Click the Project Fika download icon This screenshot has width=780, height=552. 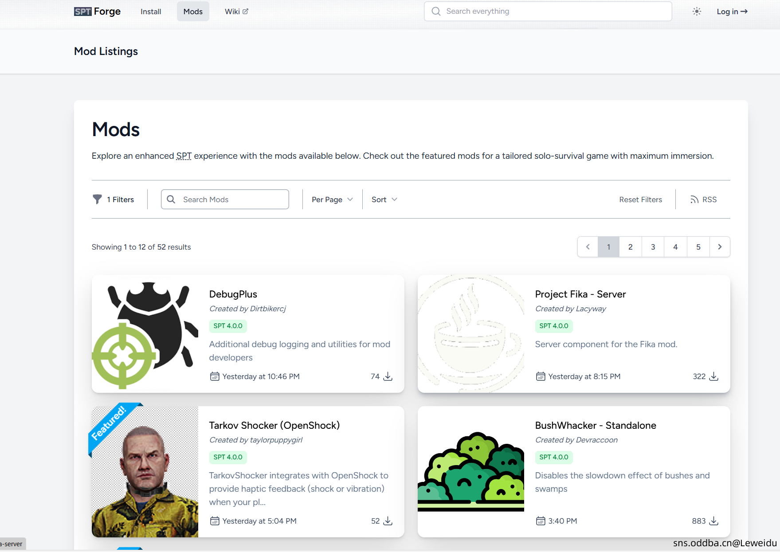point(714,376)
